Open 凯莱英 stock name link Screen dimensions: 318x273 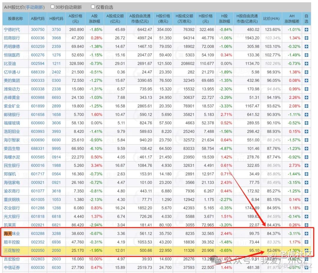pyautogui.click(x=10, y=225)
